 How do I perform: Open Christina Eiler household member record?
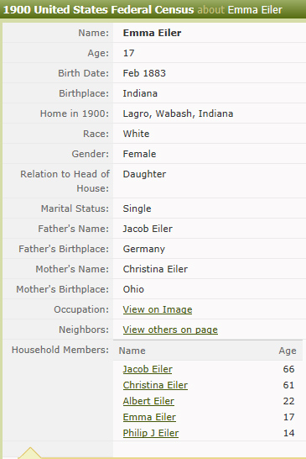155,385
